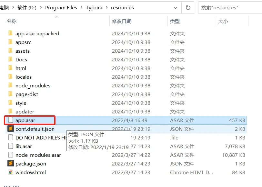Click the window.html Chrome icon
Viewport: 262px width, 187px height.
pos(11,172)
